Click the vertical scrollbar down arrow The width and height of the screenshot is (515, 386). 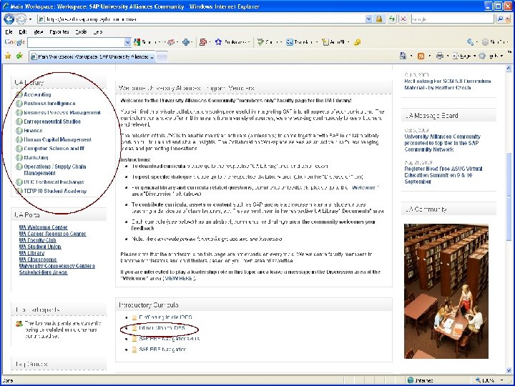[509, 370]
